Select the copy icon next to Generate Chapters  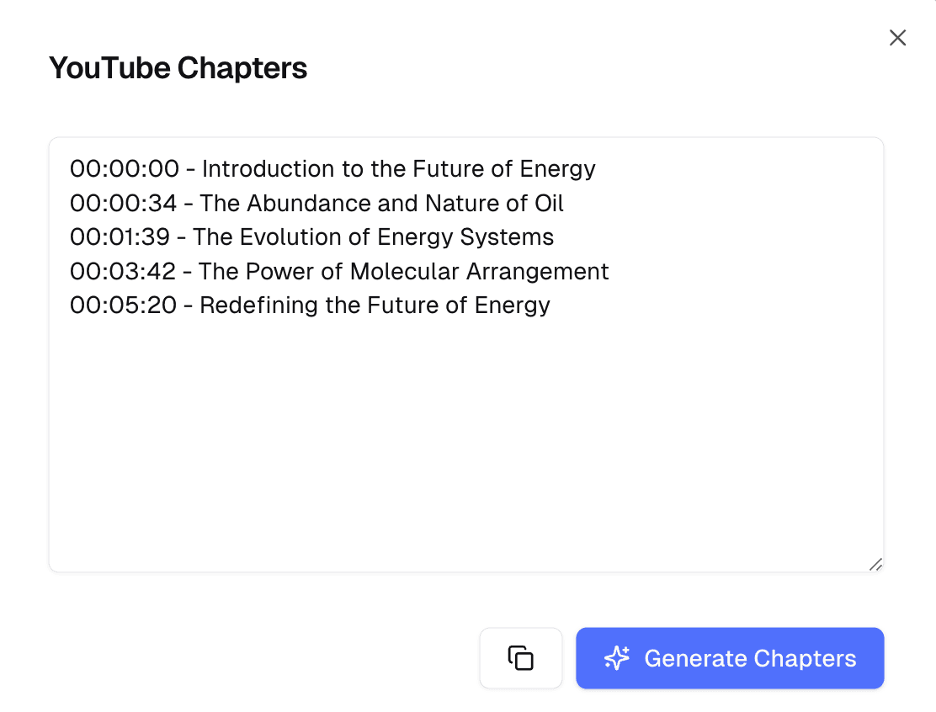click(521, 658)
